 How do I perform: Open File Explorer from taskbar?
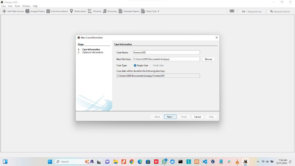[x=116, y=162]
